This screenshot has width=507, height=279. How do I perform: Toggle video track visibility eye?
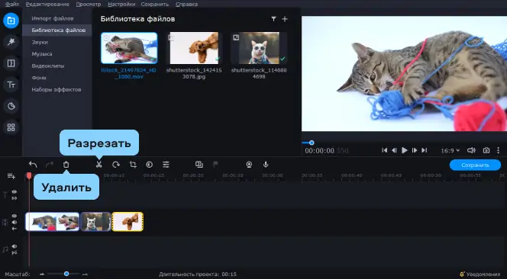[15, 216]
